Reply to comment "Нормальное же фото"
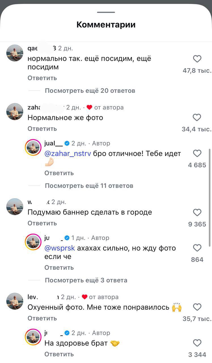 42,129
